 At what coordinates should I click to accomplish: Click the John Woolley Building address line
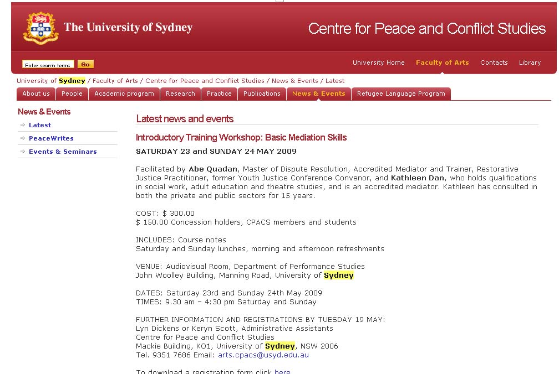[245, 275]
